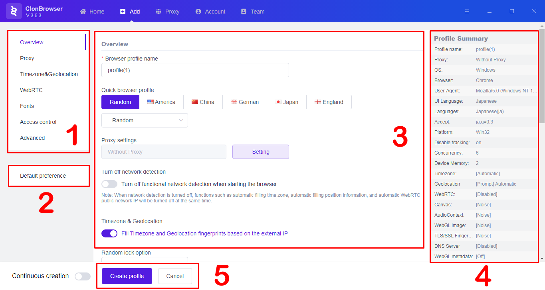Click the DNS Server [Disabled] value

pyautogui.click(x=486, y=246)
